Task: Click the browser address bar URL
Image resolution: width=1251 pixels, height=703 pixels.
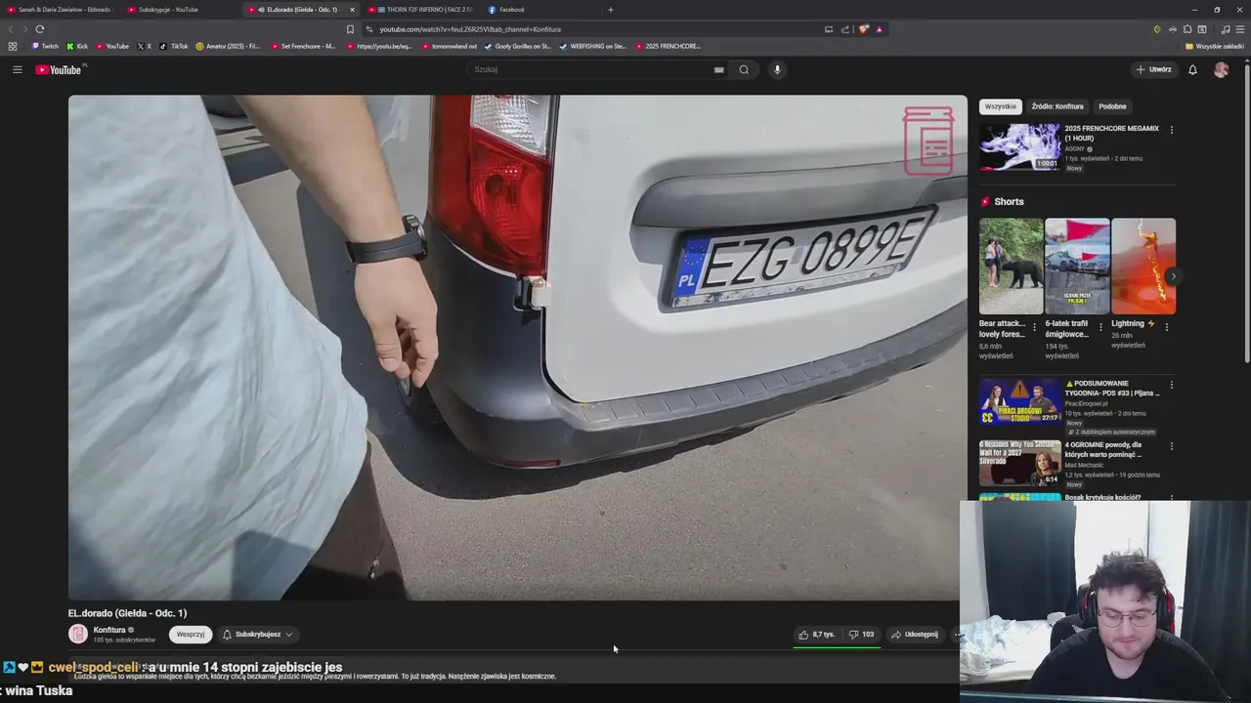Action: point(470,29)
